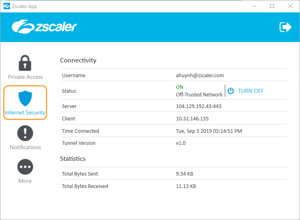Click server value 104.129.192.43:443
Image resolution: width=300 pixels, height=220 pixels.
click(x=198, y=106)
